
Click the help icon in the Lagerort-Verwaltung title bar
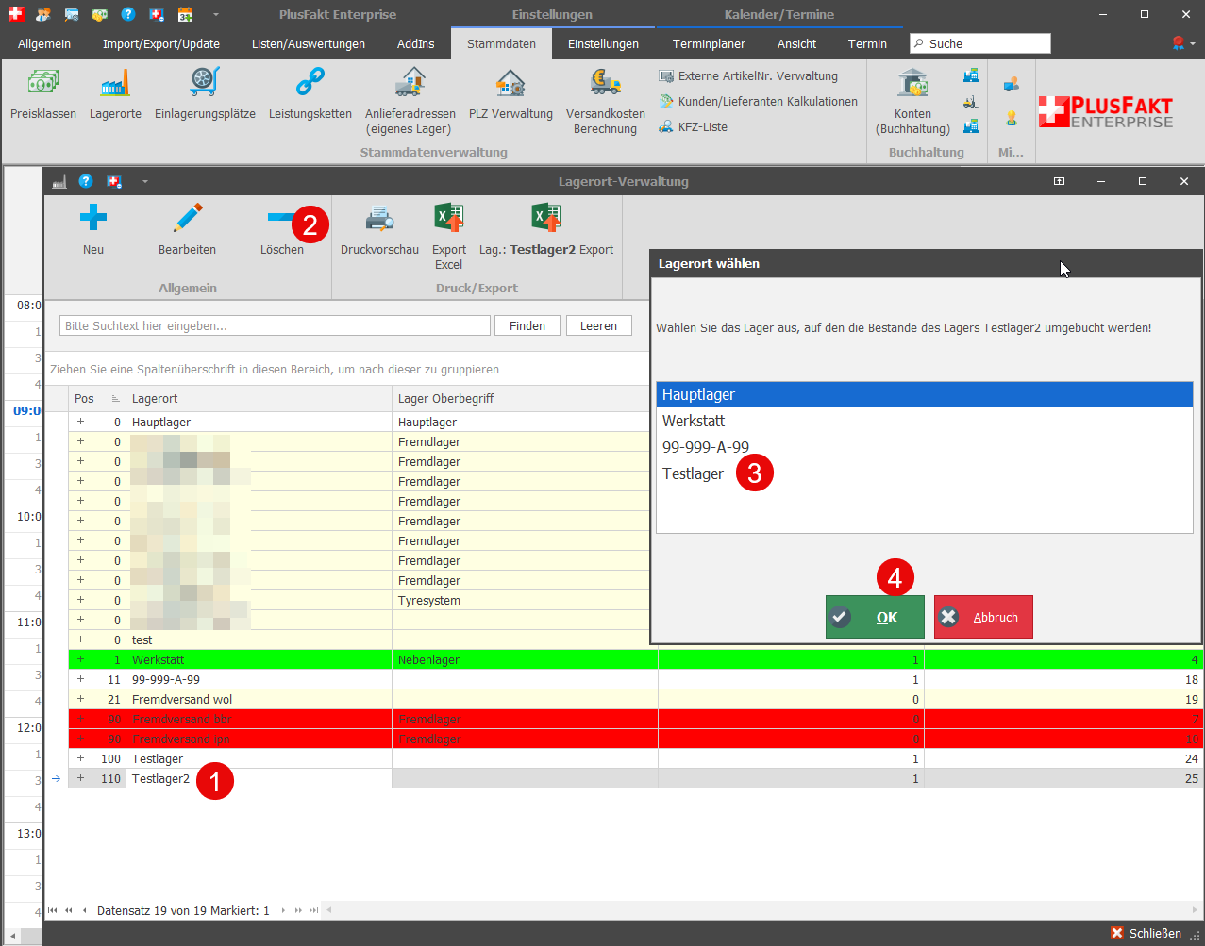(85, 181)
